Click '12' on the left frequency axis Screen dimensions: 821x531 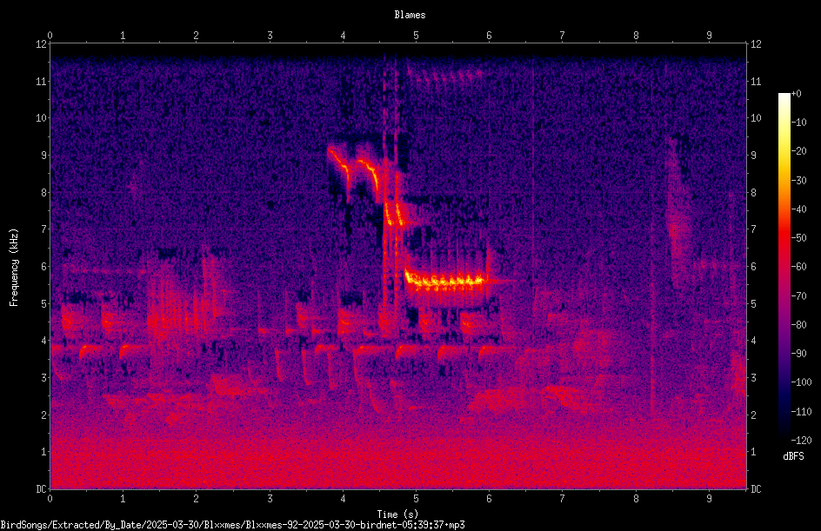pyautogui.click(x=41, y=44)
